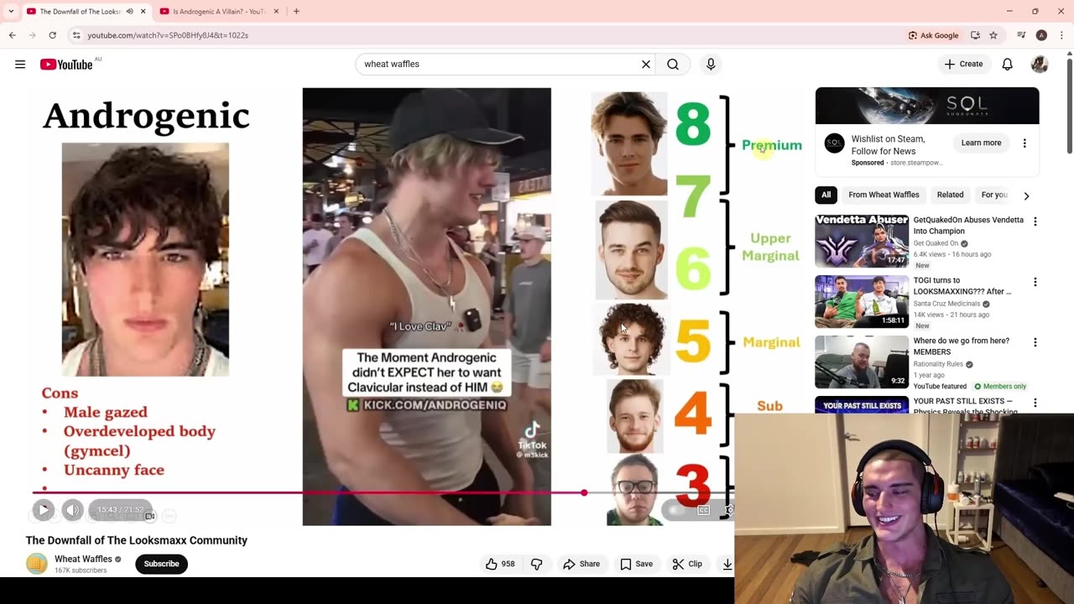Open options for TOGI LOOKSMAXXING video
This screenshot has height=604, width=1074.
tap(1035, 282)
